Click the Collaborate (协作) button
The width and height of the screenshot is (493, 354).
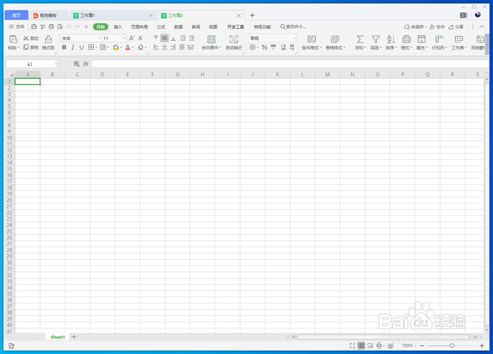[437, 27]
